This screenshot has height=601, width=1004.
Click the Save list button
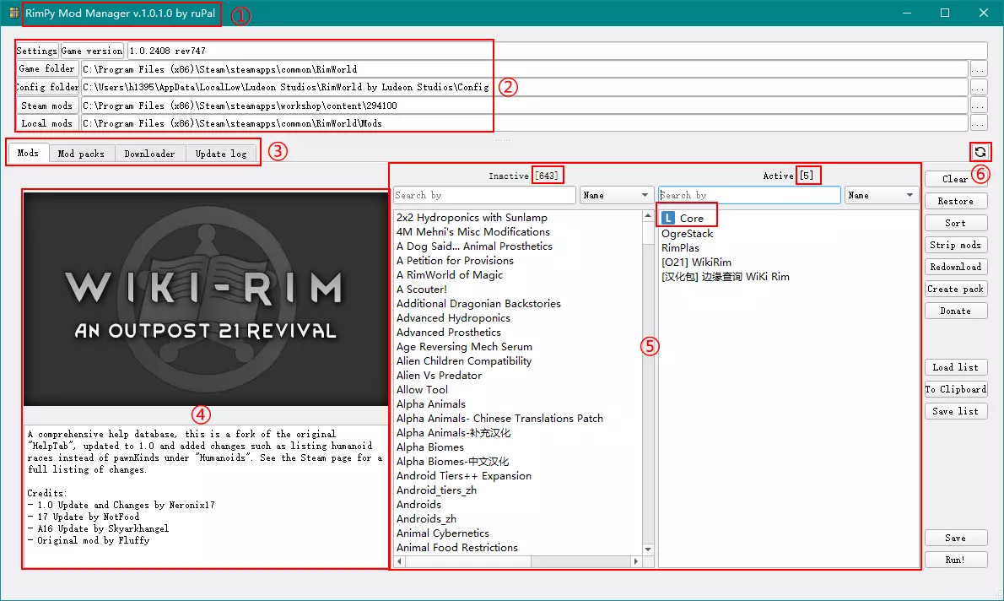[x=955, y=411]
